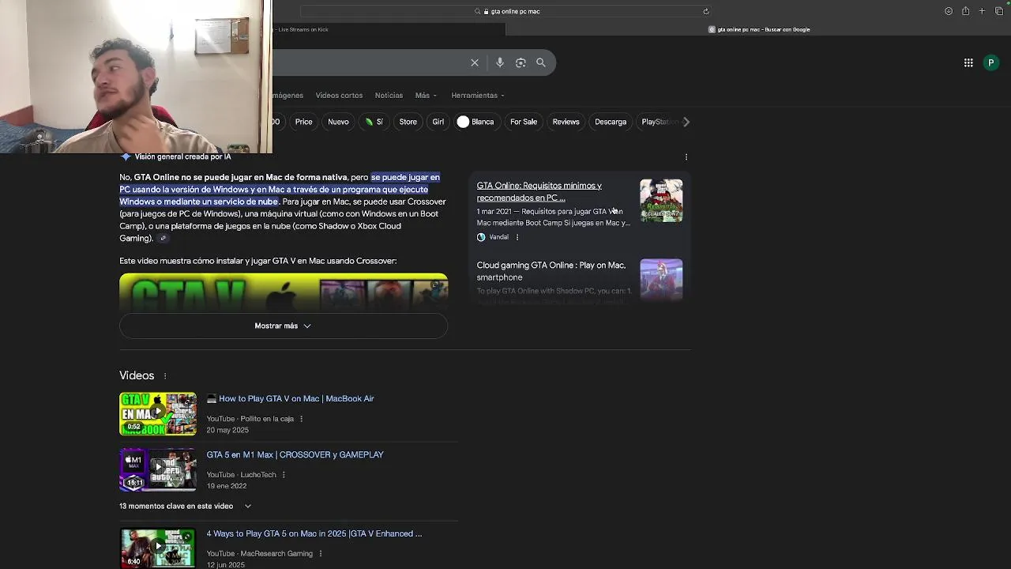The width and height of the screenshot is (1011, 569).
Task: Open 4 Ways to Play GTA 5 video
Action: click(x=314, y=533)
